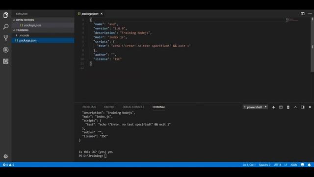Open the Search view
314x177 pixels.
[5, 27]
